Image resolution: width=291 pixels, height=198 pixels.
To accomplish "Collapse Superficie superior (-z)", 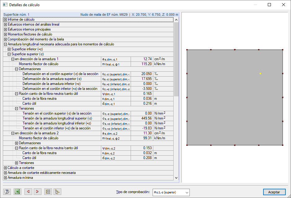I will click(x=9, y=54).
